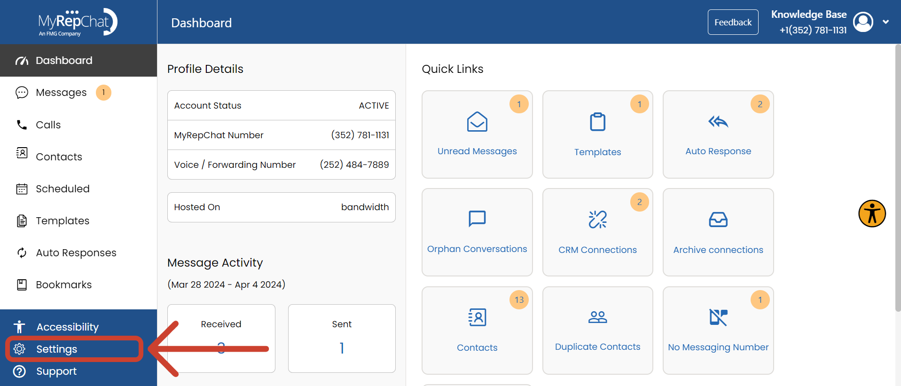Click the Auto Response reply-all icon

click(718, 122)
